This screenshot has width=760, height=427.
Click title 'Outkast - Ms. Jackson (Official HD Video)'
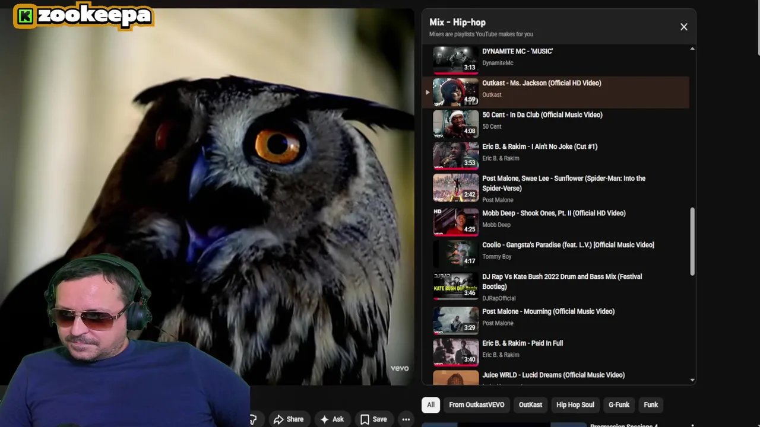point(541,83)
